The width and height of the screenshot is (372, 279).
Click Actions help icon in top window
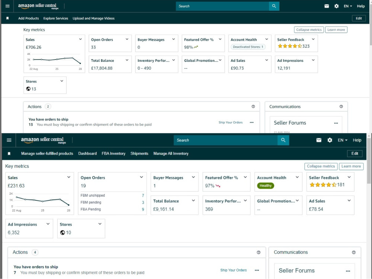[x=253, y=106]
